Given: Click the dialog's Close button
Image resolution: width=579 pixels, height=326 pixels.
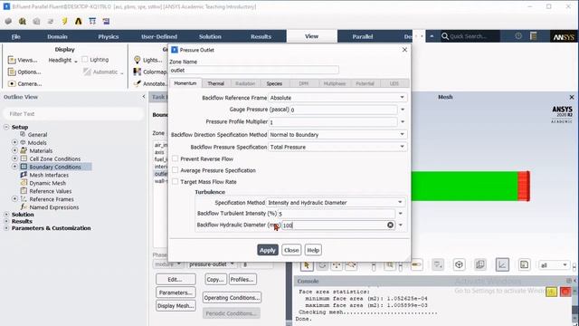Looking at the screenshot, I should (291, 250).
